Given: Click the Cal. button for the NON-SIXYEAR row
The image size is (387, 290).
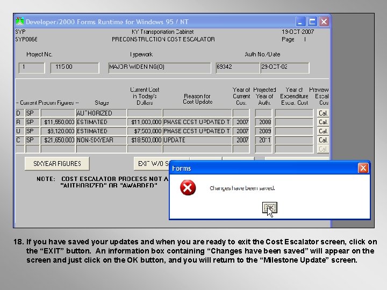Looking at the screenshot, I should tap(323, 140).
